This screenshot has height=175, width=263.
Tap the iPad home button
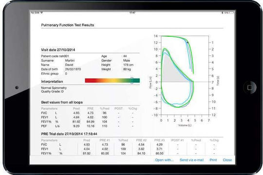click(x=250, y=87)
